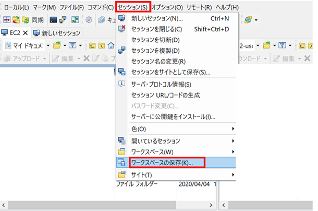Expand the 開いているセッション submenu

pos(176,141)
